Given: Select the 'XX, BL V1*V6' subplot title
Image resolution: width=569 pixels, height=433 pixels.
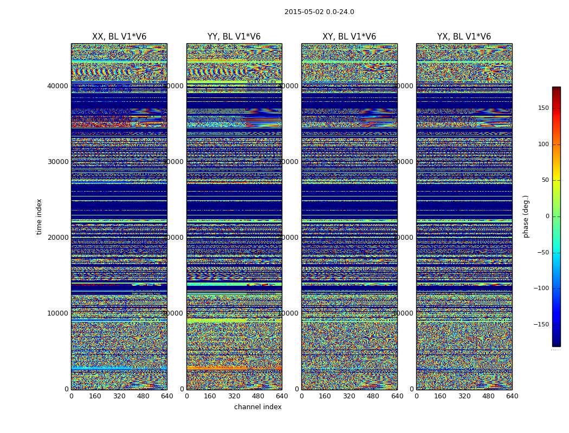Looking at the screenshot, I should pos(119,37).
